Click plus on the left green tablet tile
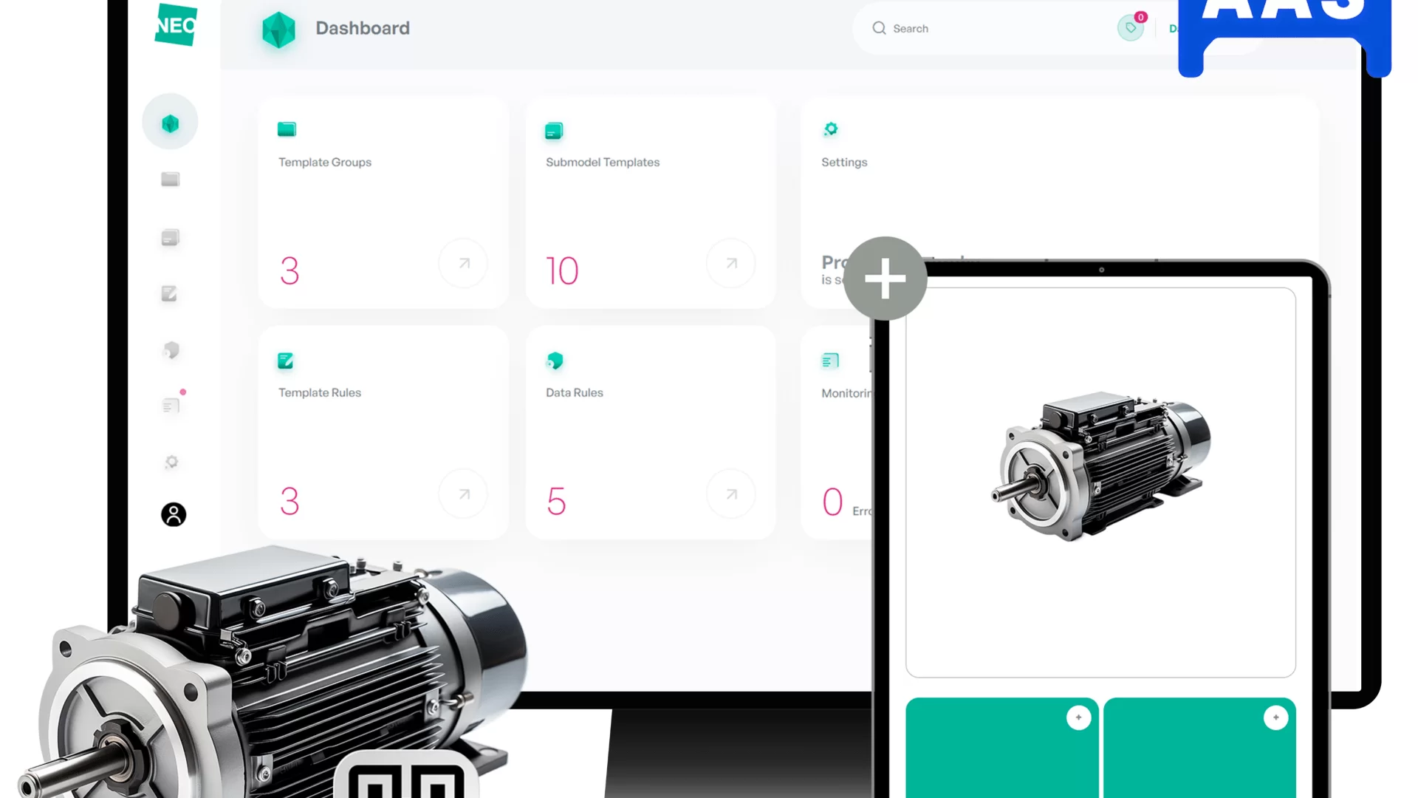The height and width of the screenshot is (798, 1418). tap(1079, 717)
